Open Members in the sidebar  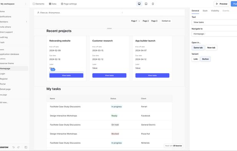4,22
